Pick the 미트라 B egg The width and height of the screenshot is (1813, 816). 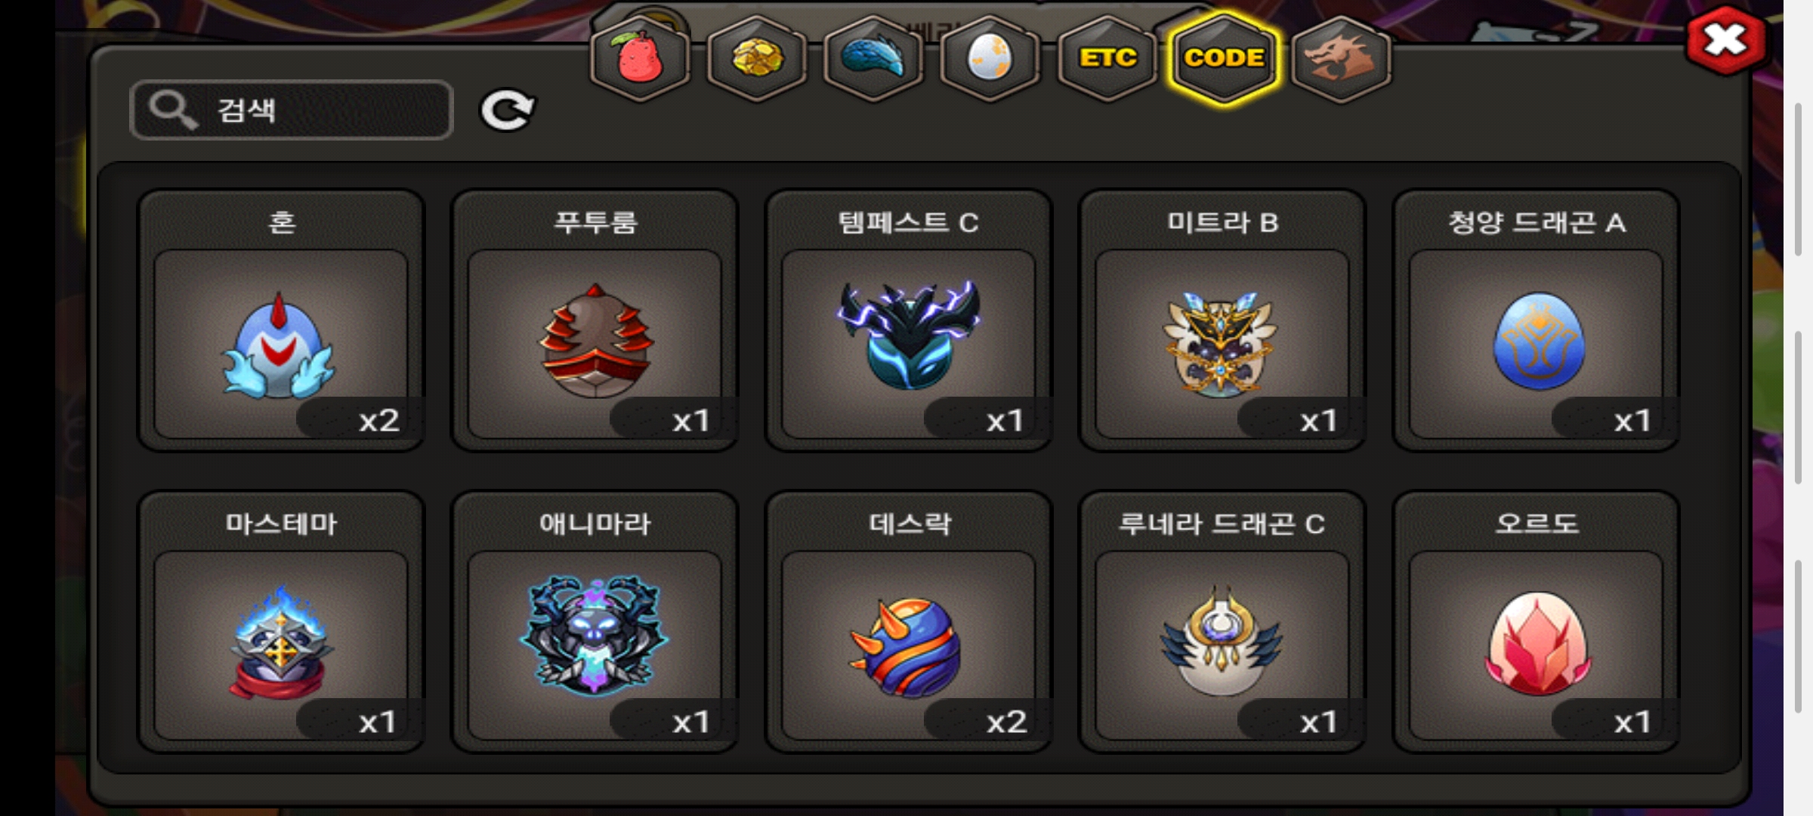[x=1222, y=320]
